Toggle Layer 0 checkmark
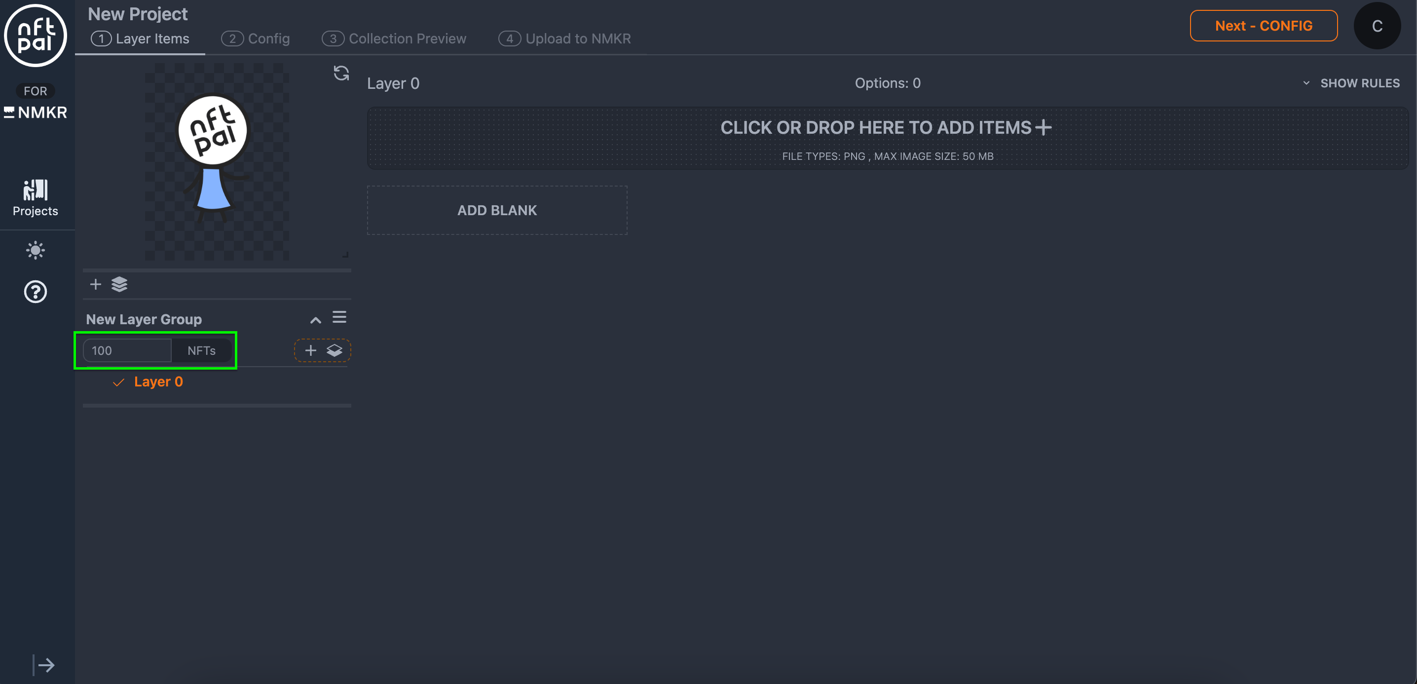This screenshot has height=684, width=1417. click(x=118, y=382)
